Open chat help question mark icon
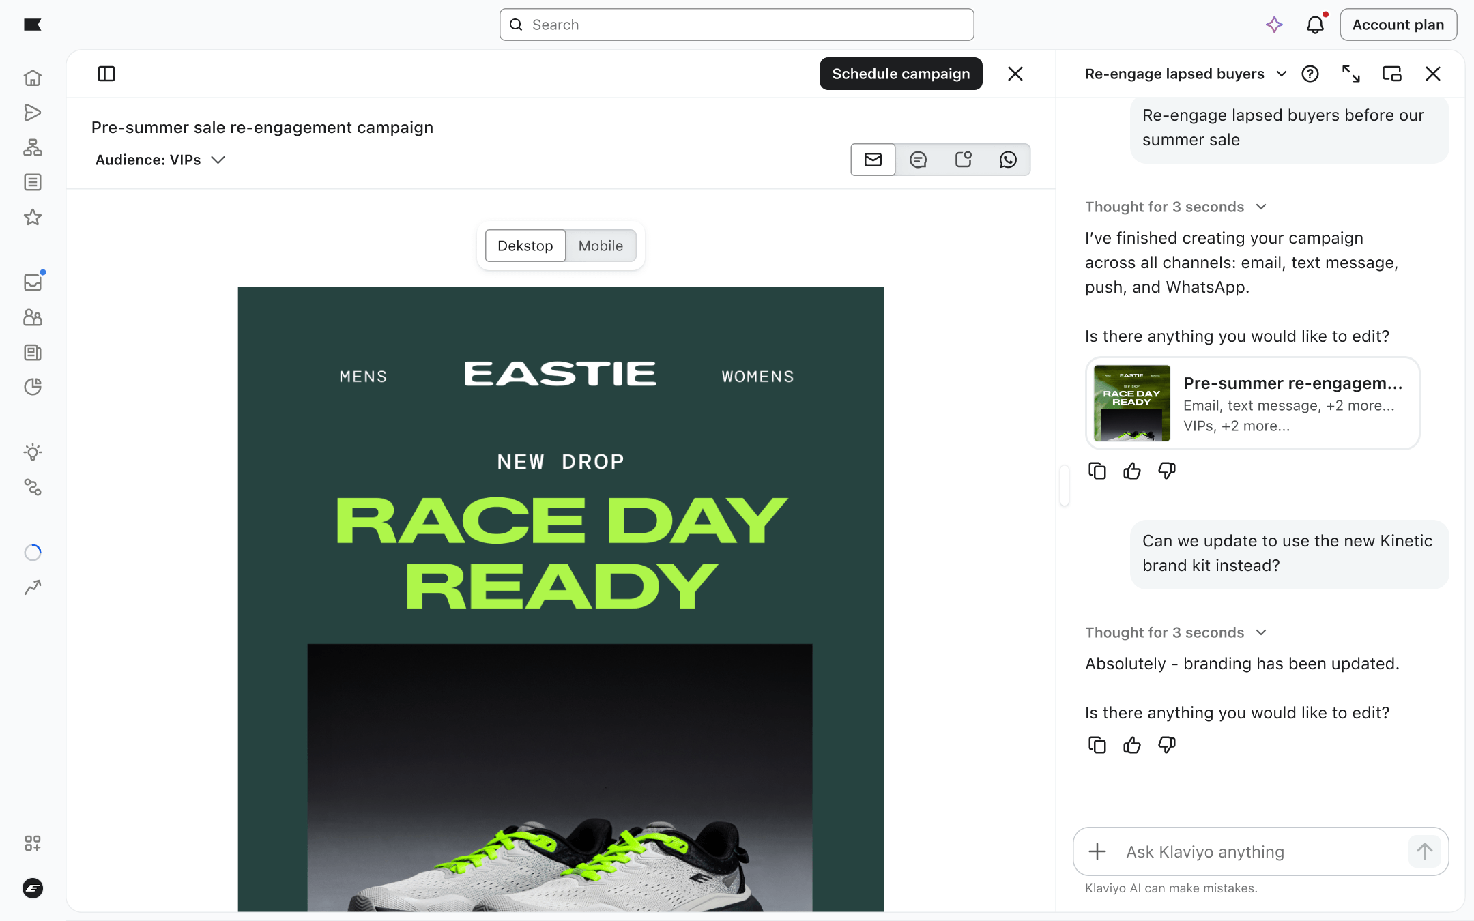Viewport: 1474px width, 921px height. tap(1310, 74)
